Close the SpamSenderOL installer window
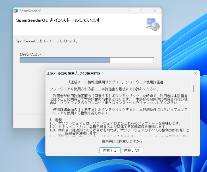The width and height of the screenshot is (207, 172). click(155, 11)
